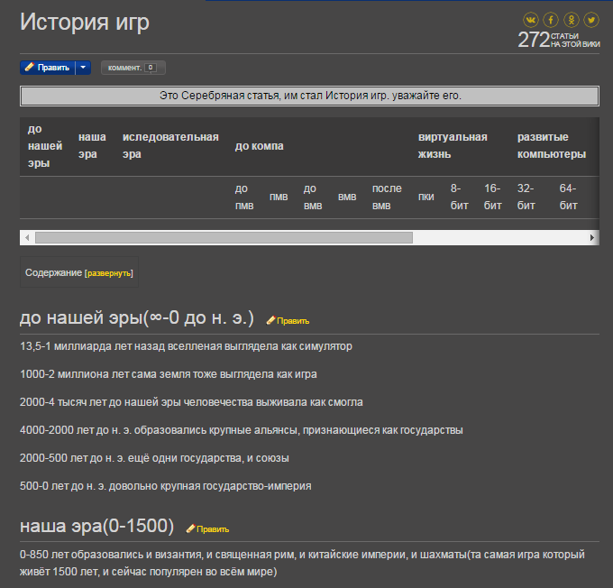Click table cell 'после вмв'
Image resolution: width=613 pixels, height=588 pixels.
(387, 198)
